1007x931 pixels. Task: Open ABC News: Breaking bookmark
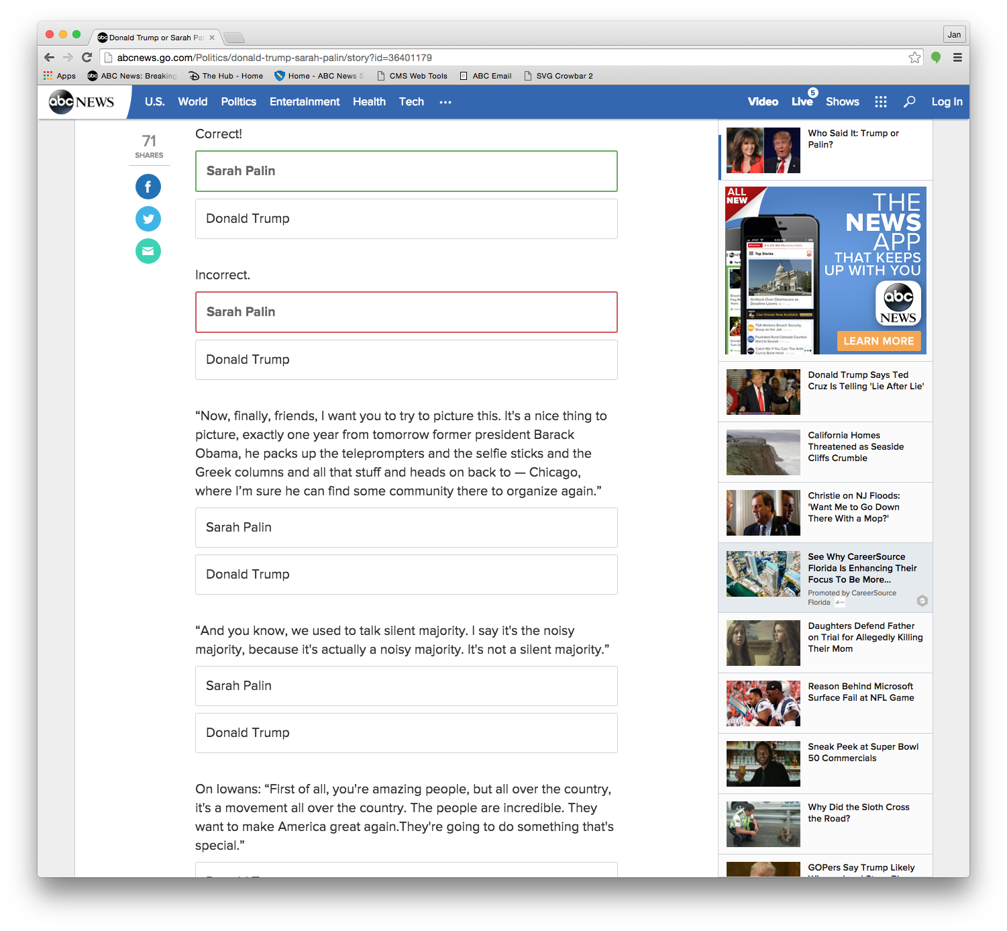click(x=132, y=76)
